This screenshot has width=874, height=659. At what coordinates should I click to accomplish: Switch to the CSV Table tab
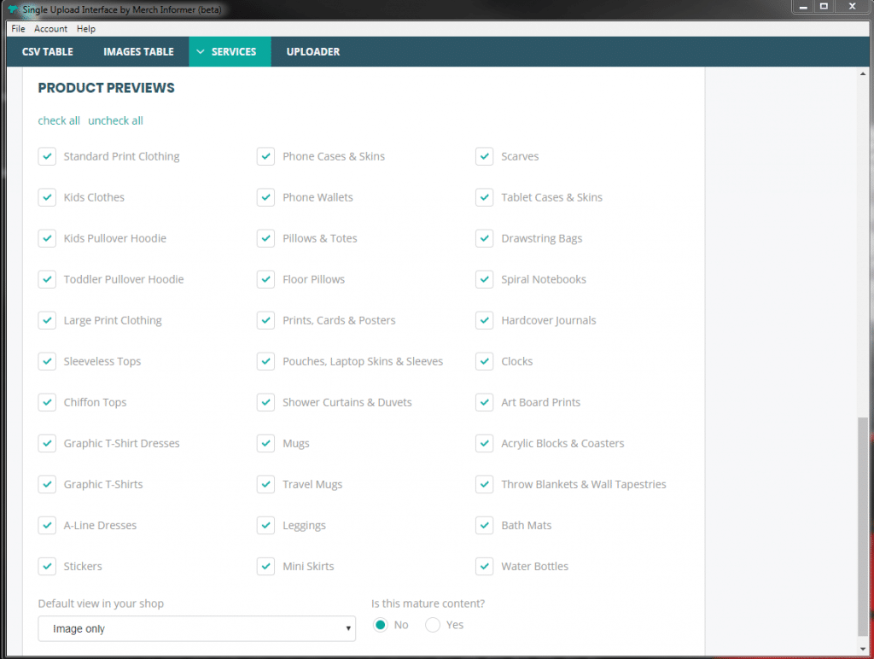point(48,52)
